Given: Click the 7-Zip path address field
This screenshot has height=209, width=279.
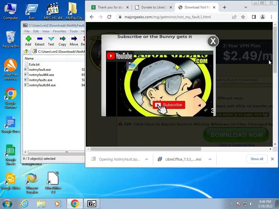Looking at the screenshot, I should click(x=59, y=51).
